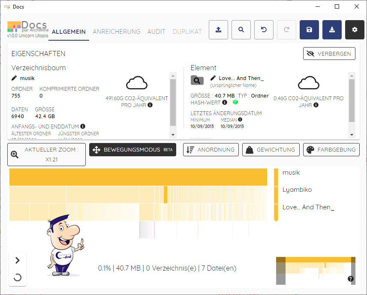Viewport: 367px width, 295px height.
Task: Switch to the Anreicherung tab
Action: [x=116, y=32]
